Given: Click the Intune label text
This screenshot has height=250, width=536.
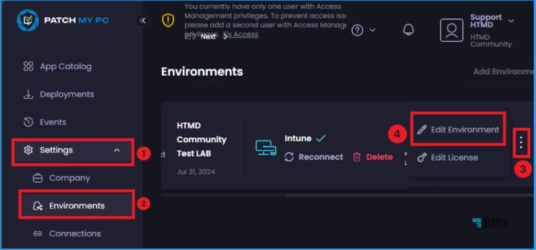Looking at the screenshot, I should (298, 138).
